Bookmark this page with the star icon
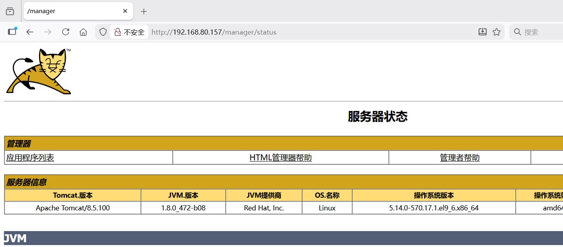 pos(496,32)
